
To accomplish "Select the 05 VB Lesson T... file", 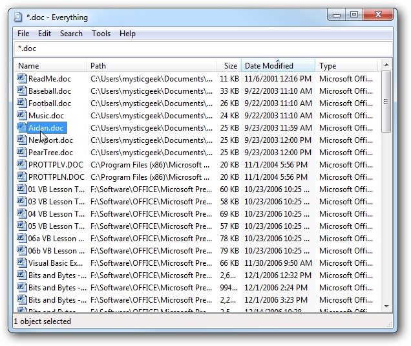I will tap(56, 226).
